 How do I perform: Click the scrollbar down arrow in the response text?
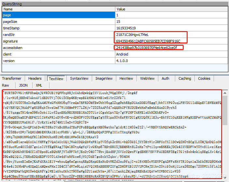click(225, 177)
